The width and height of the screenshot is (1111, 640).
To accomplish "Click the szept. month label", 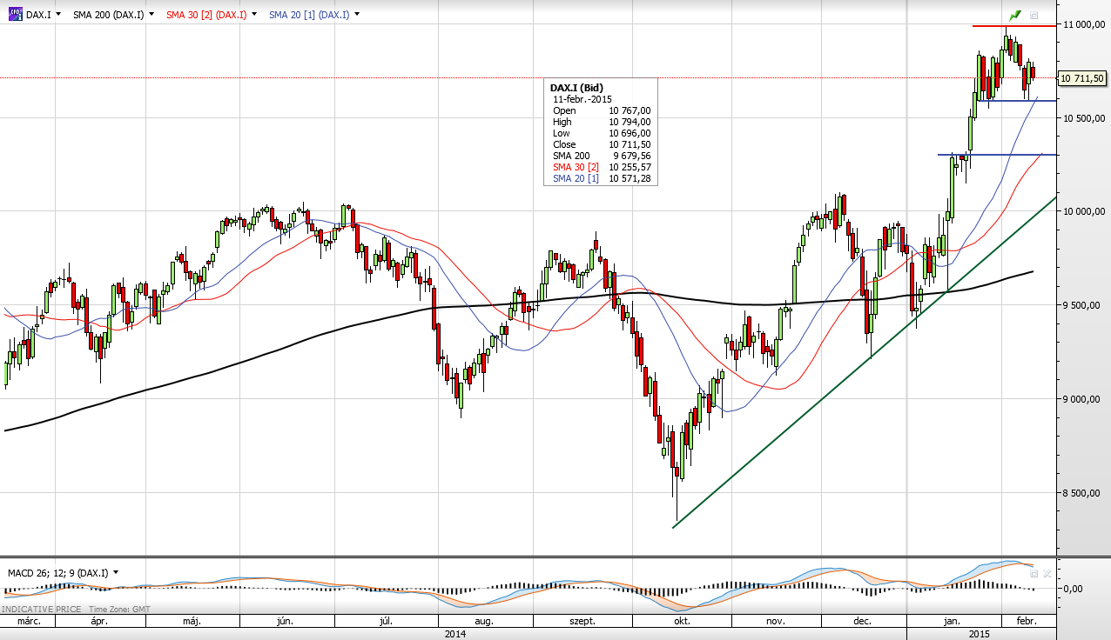I will pos(582,622).
